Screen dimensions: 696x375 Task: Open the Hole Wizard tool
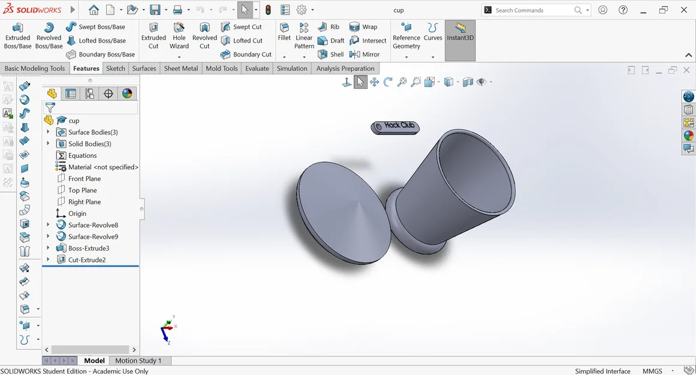click(x=179, y=36)
